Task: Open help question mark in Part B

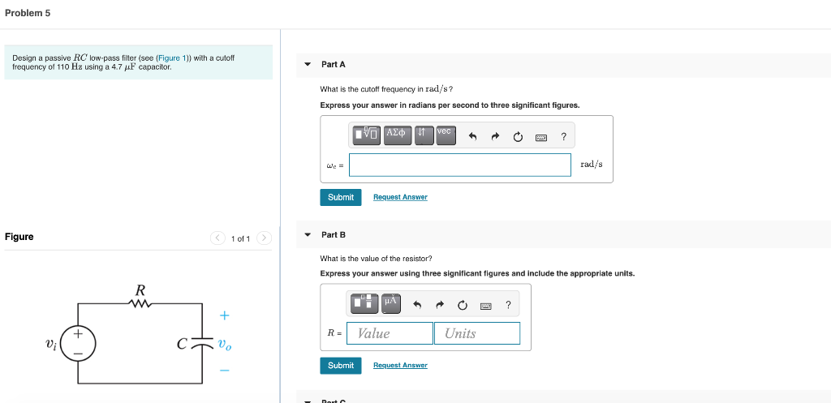Action: (508, 305)
